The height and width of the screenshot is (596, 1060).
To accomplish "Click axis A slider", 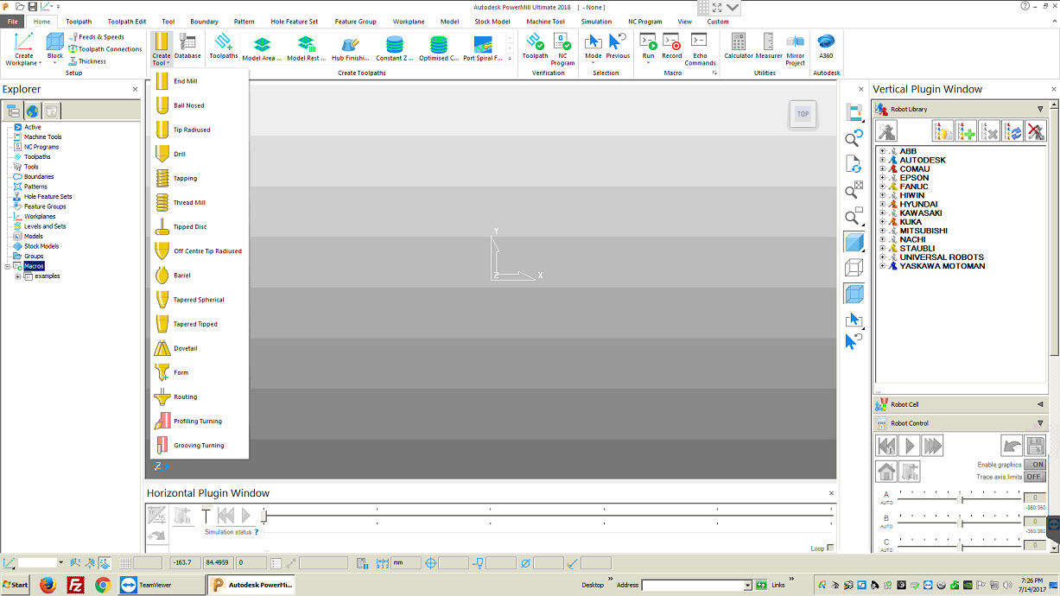I will 960,498.
